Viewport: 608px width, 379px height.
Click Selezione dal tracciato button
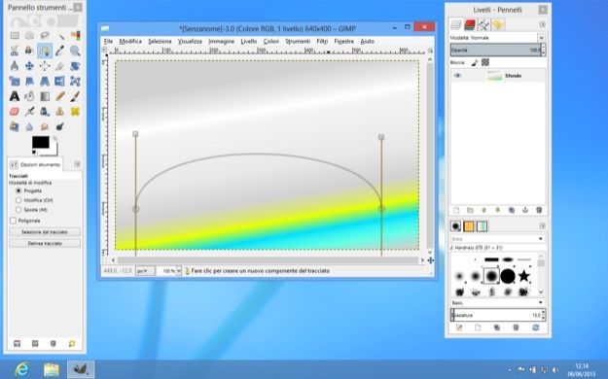[45, 232]
